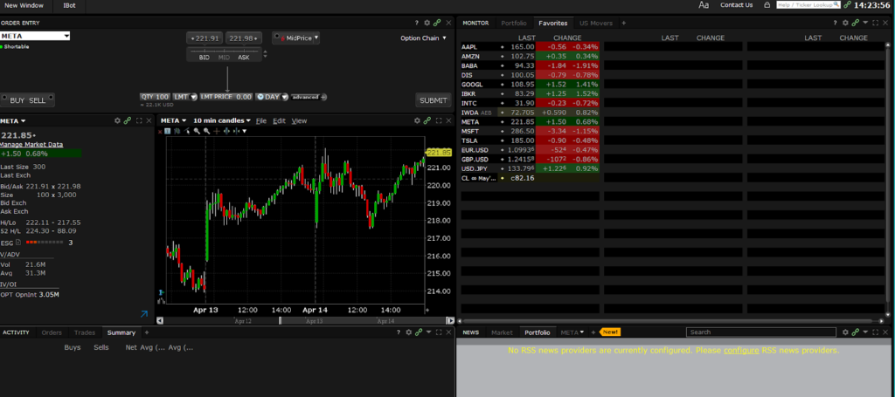Click Order Entry green link chain icon
The image size is (895, 397).
(x=437, y=23)
